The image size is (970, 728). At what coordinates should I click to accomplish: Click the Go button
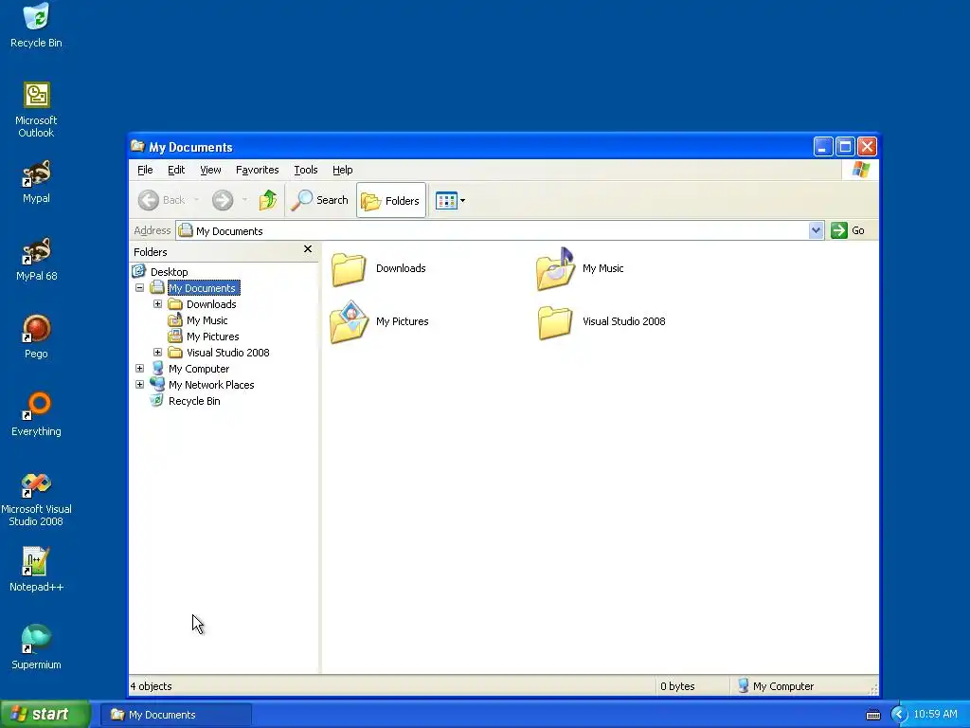tap(849, 230)
